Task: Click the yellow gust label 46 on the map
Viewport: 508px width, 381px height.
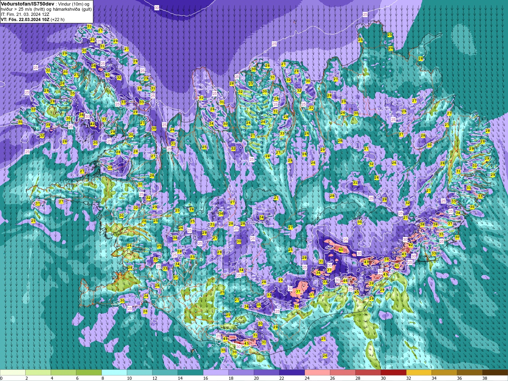Action: point(345,281)
